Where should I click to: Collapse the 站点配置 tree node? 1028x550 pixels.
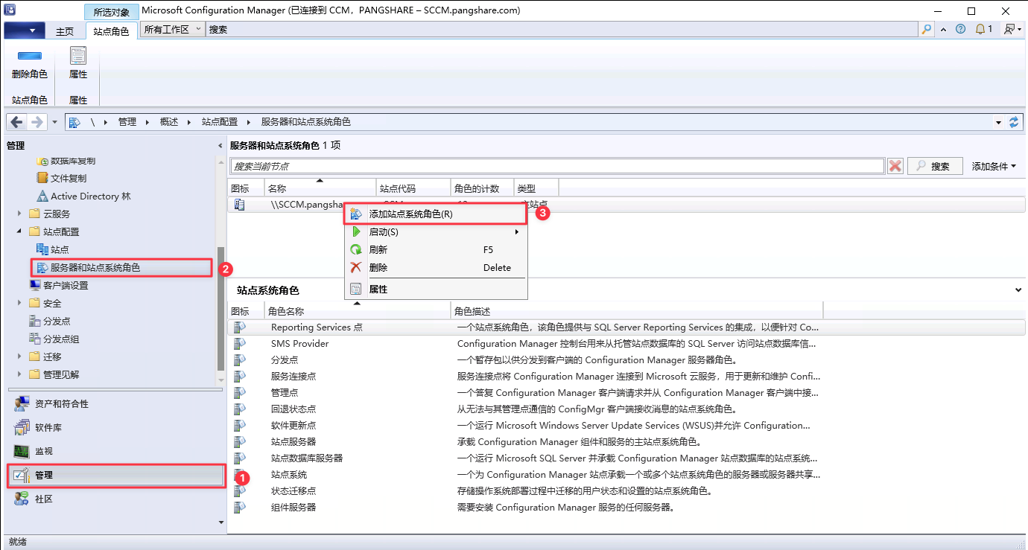(x=19, y=231)
